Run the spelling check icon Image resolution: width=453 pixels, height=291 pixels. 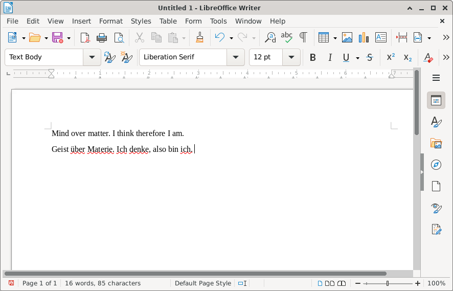coord(287,37)
